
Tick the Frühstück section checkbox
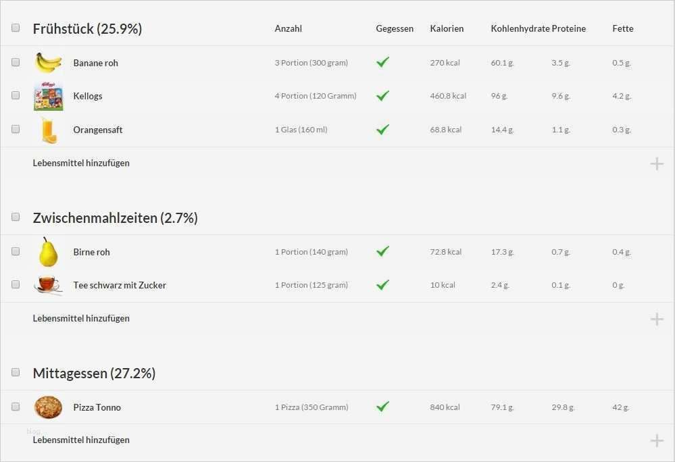pos(16,28)
